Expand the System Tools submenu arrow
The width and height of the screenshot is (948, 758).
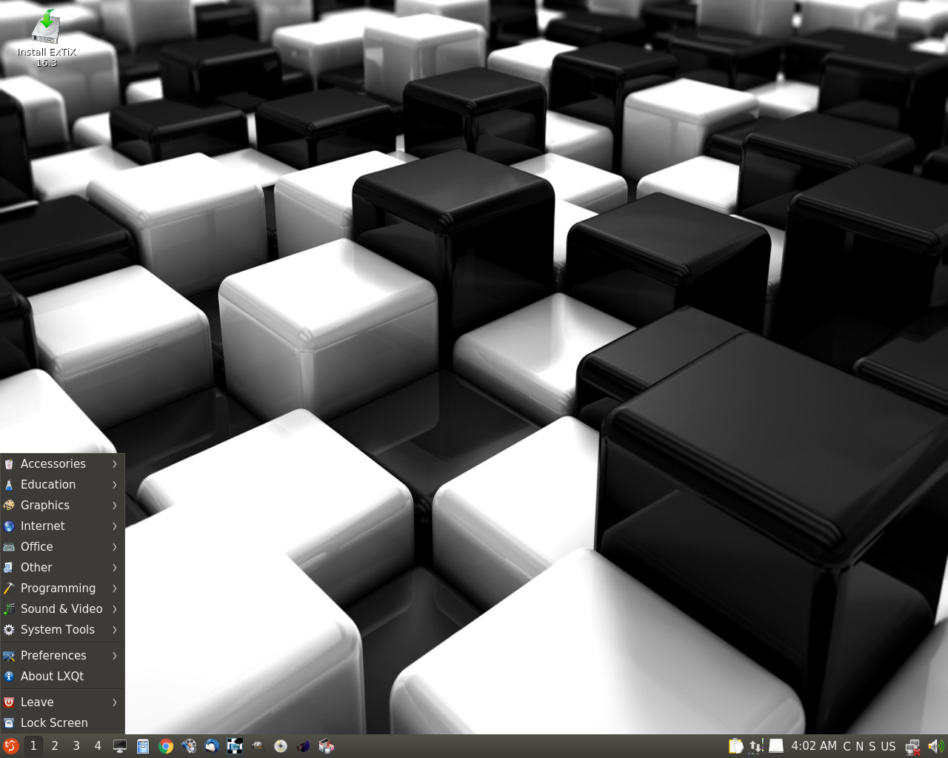[115, 630]
